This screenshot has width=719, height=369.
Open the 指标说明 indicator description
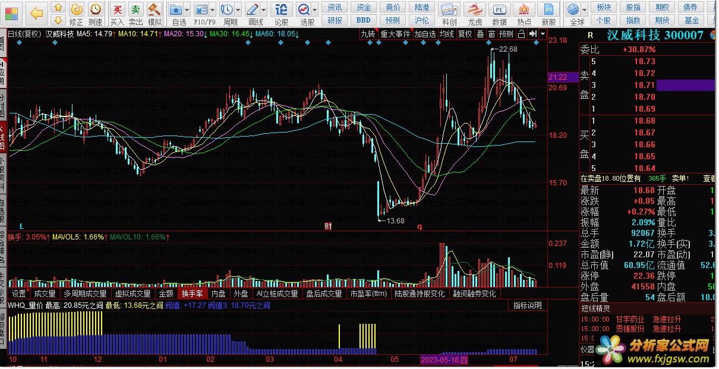528,305
